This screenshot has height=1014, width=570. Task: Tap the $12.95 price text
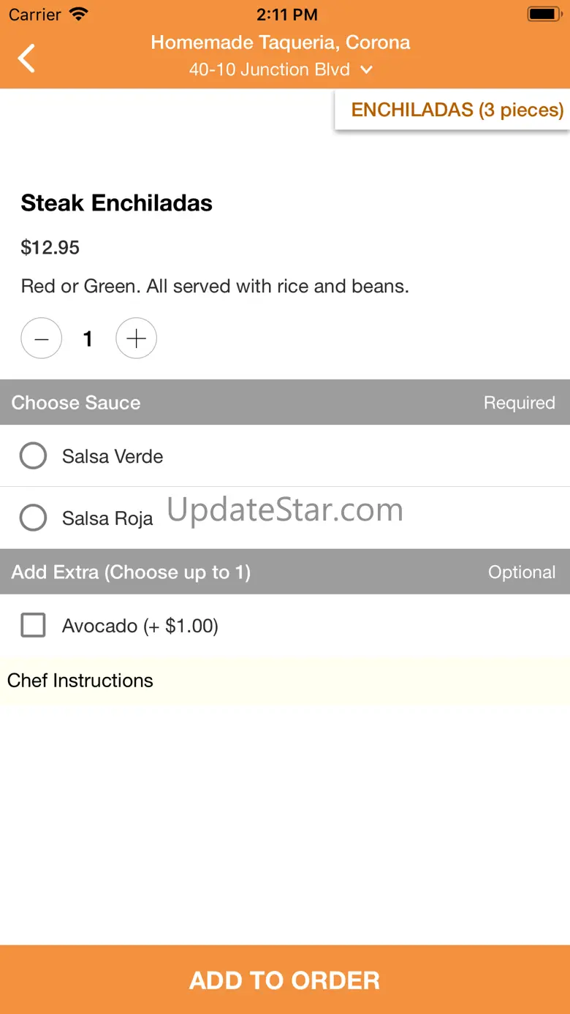click(x=50, y=248)
